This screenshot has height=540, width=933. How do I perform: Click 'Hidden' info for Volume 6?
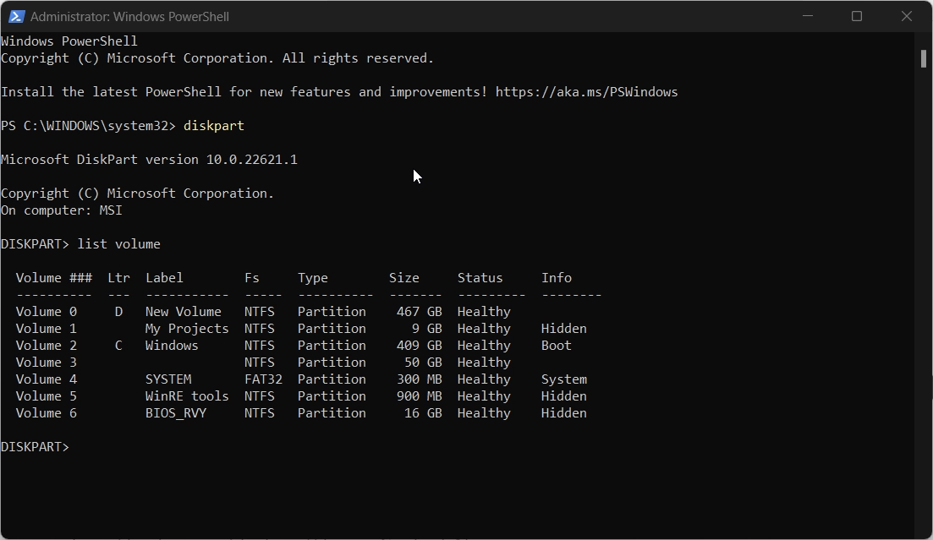click(x=564, y=413)
